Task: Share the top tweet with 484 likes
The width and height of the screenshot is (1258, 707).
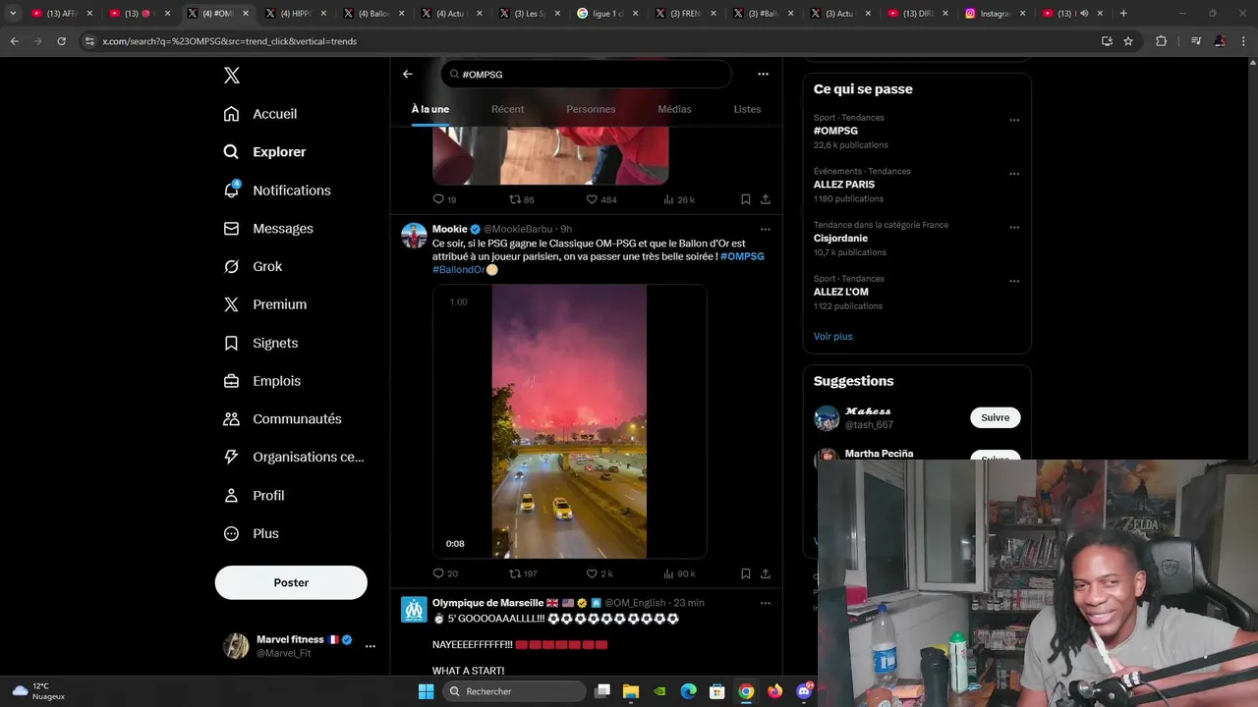Action: pos(765,199)
